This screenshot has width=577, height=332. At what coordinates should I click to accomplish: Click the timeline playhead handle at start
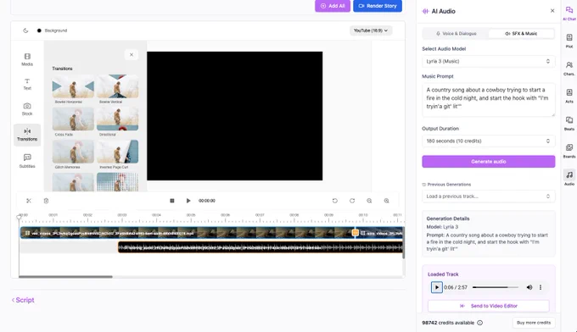(20, 217)
